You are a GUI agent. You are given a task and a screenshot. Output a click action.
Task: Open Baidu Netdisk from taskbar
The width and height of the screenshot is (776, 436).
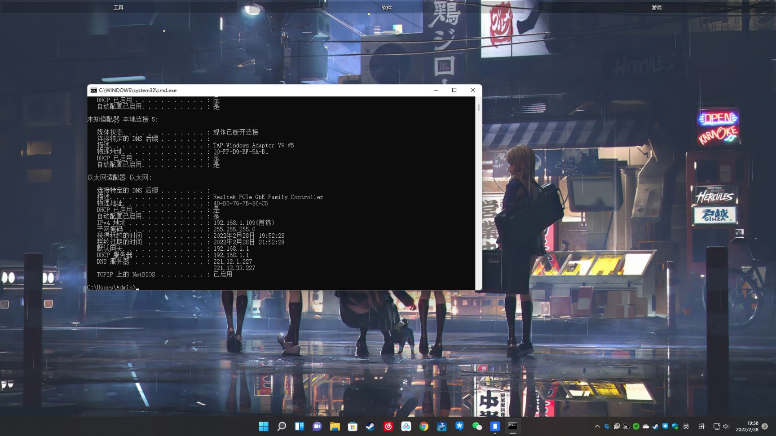pyautogui.click(x=406, y=426)
